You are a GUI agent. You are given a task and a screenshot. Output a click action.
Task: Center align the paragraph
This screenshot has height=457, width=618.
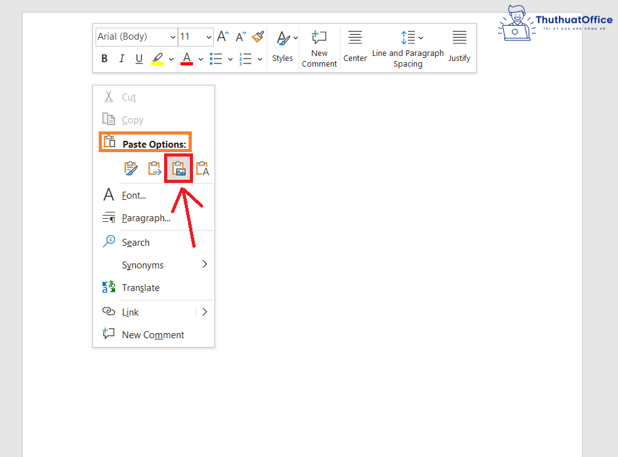pyautogui.click(x=355, y=47)
